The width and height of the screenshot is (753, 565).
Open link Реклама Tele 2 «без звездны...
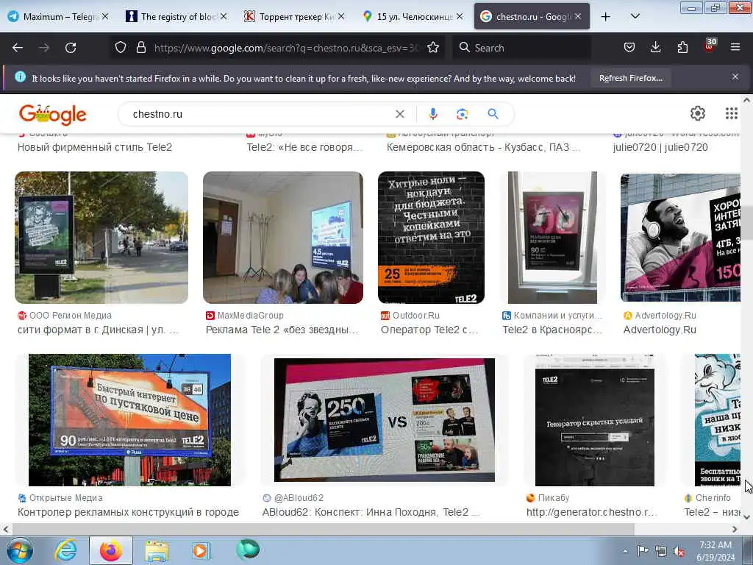point(282,330)
